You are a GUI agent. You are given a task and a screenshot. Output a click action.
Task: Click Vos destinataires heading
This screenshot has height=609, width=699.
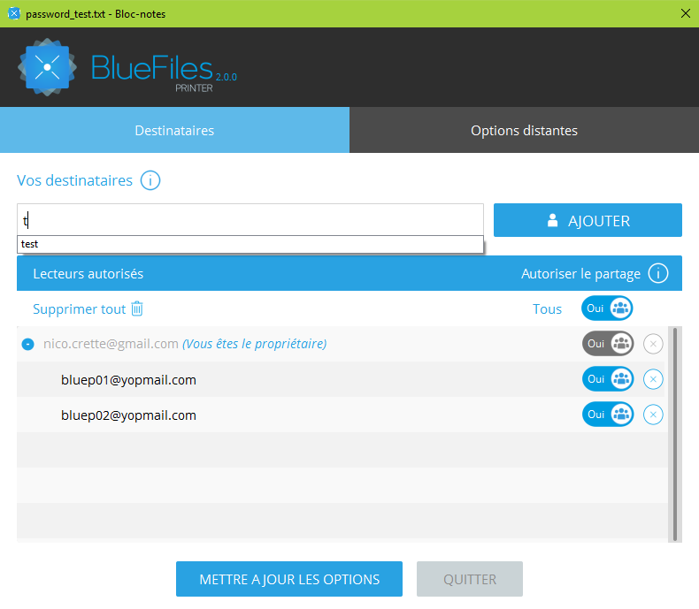75,180
